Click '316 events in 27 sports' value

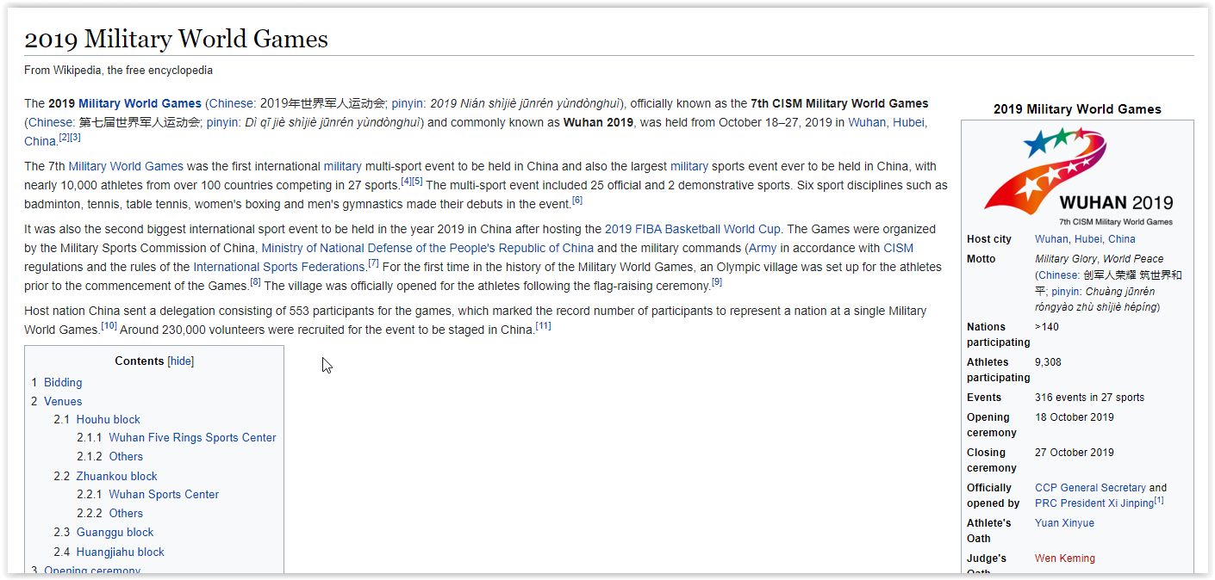coord(1089,398)
